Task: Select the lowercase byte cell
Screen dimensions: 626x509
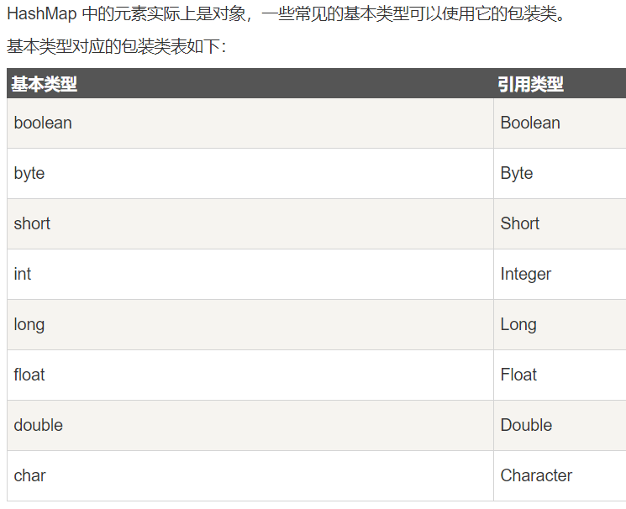Action: [29, 173]
